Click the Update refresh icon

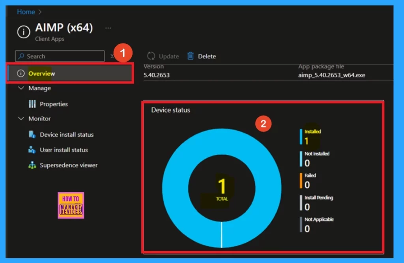pyautogui.click(x=151, y=56)
